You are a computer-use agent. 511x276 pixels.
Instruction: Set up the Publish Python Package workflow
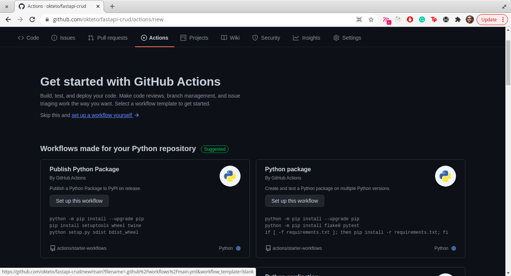click(x=79, y=201)
